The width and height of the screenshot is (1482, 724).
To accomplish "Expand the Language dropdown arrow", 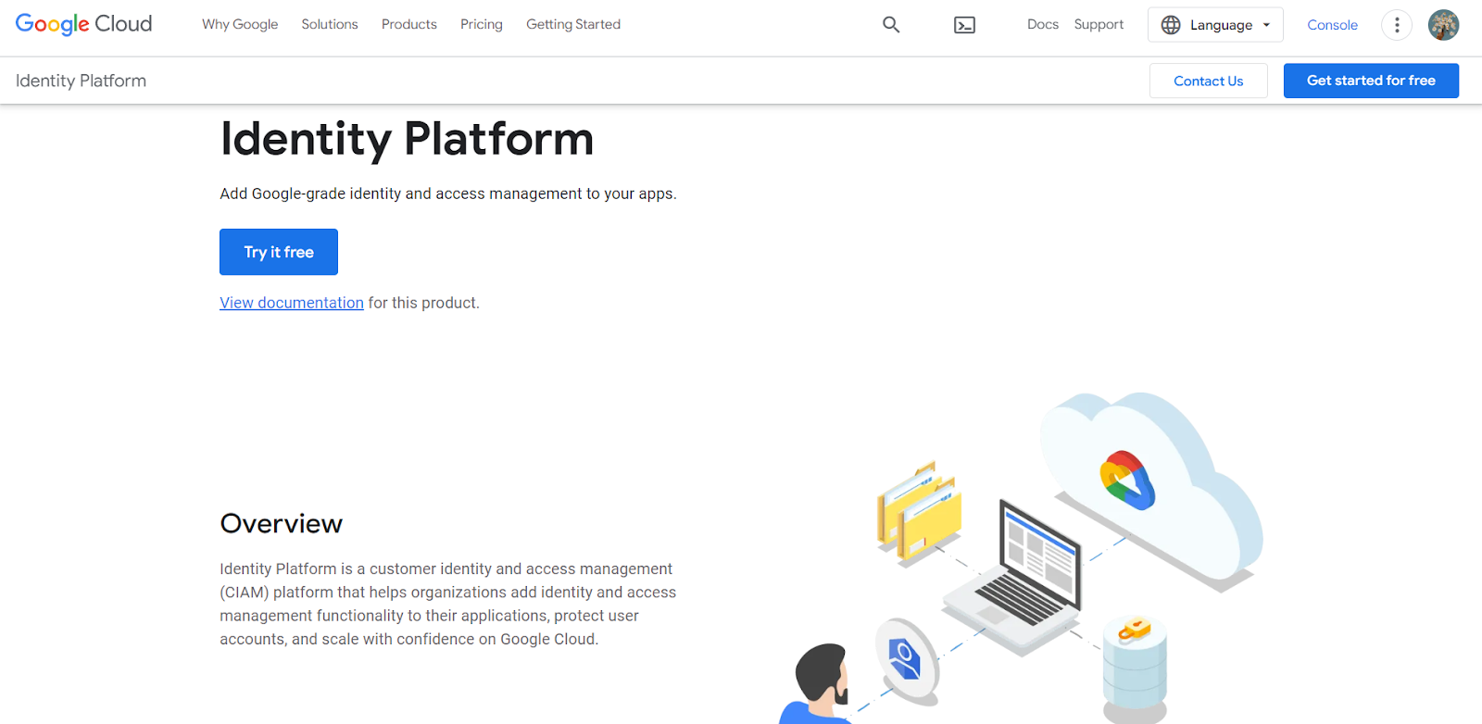I will (x=1266, y=25).
